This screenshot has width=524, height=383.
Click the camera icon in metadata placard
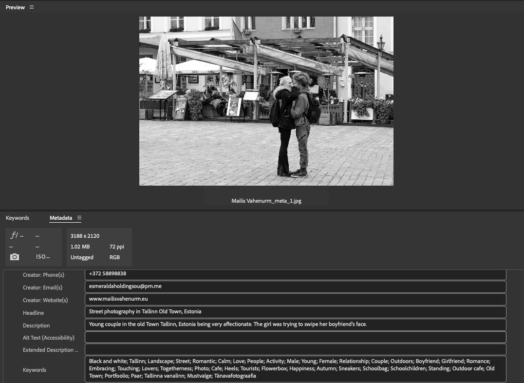[15, 256]
